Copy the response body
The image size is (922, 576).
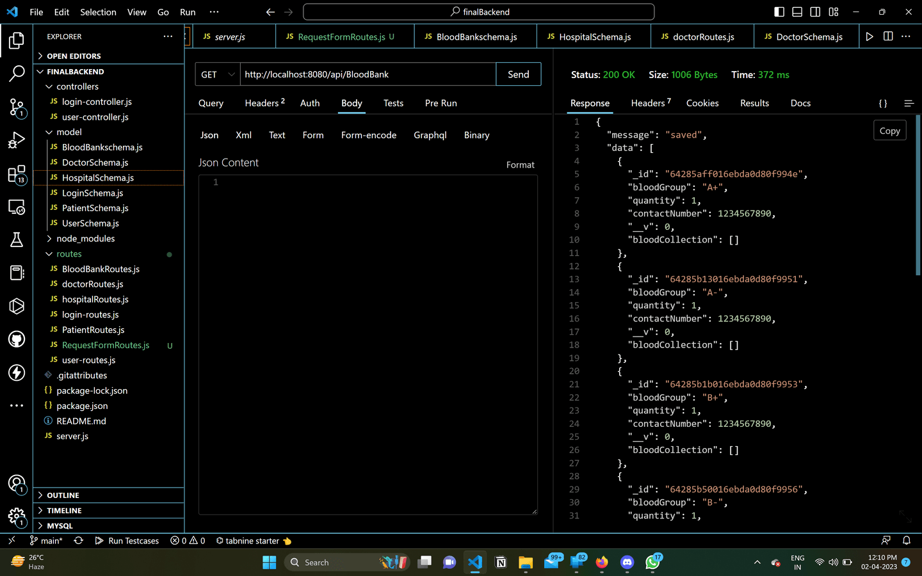pos(889,131)
